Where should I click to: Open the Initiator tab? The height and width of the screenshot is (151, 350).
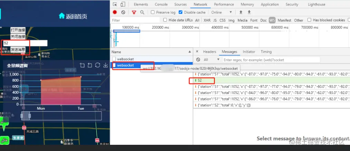(x=249, y=52)
